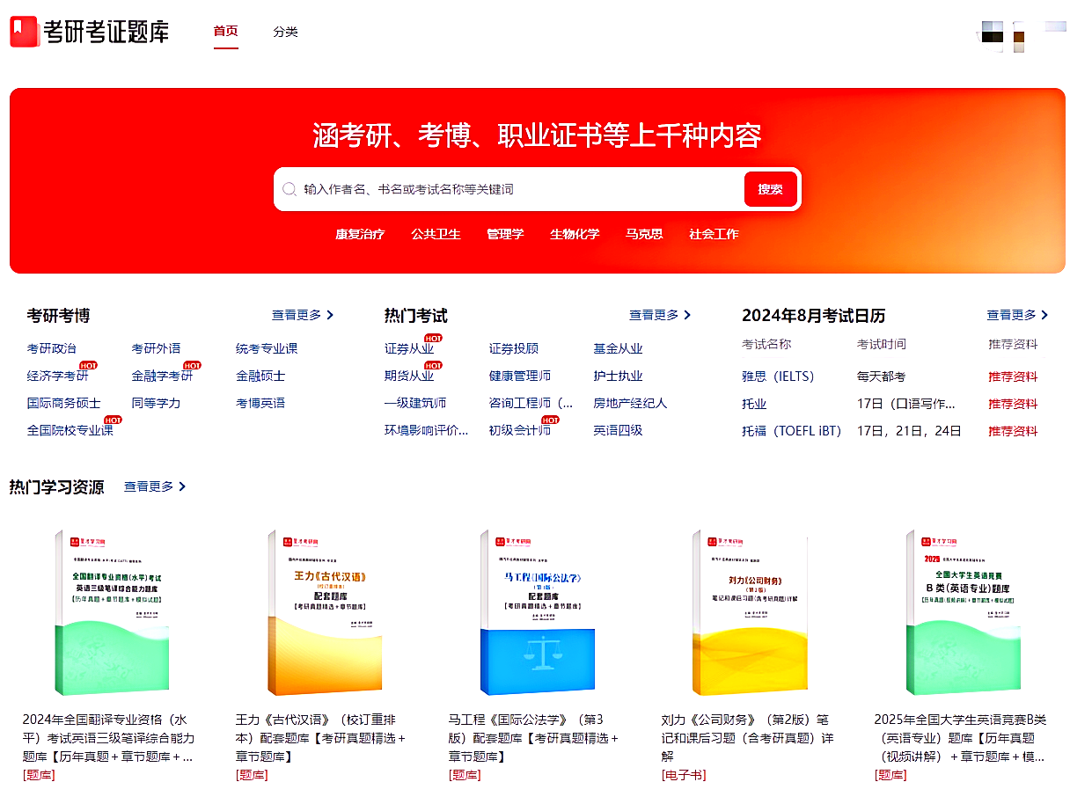Expand 热门考试 via 查看更多 chevron
Screen dimensions: 1070x804
click(x=687, y=315)
